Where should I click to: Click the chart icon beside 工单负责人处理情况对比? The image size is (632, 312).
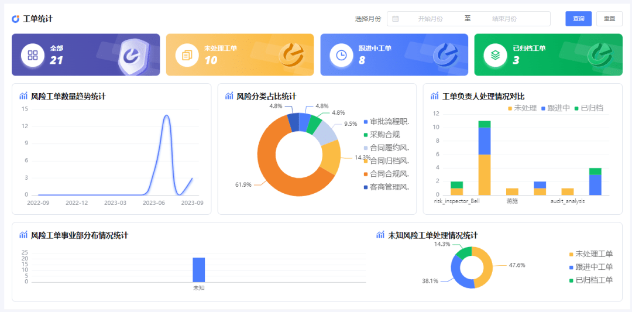(434, 96)
